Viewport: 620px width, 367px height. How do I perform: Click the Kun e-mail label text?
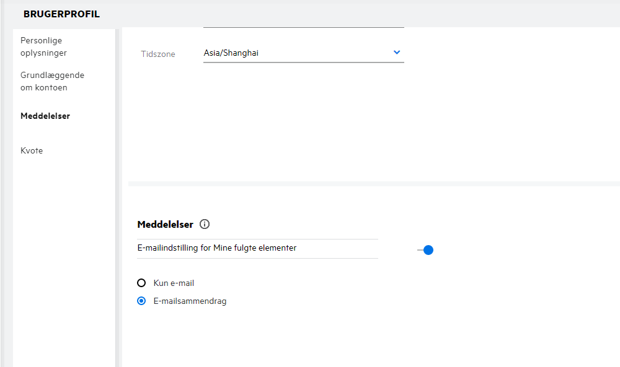coord(174,283)
